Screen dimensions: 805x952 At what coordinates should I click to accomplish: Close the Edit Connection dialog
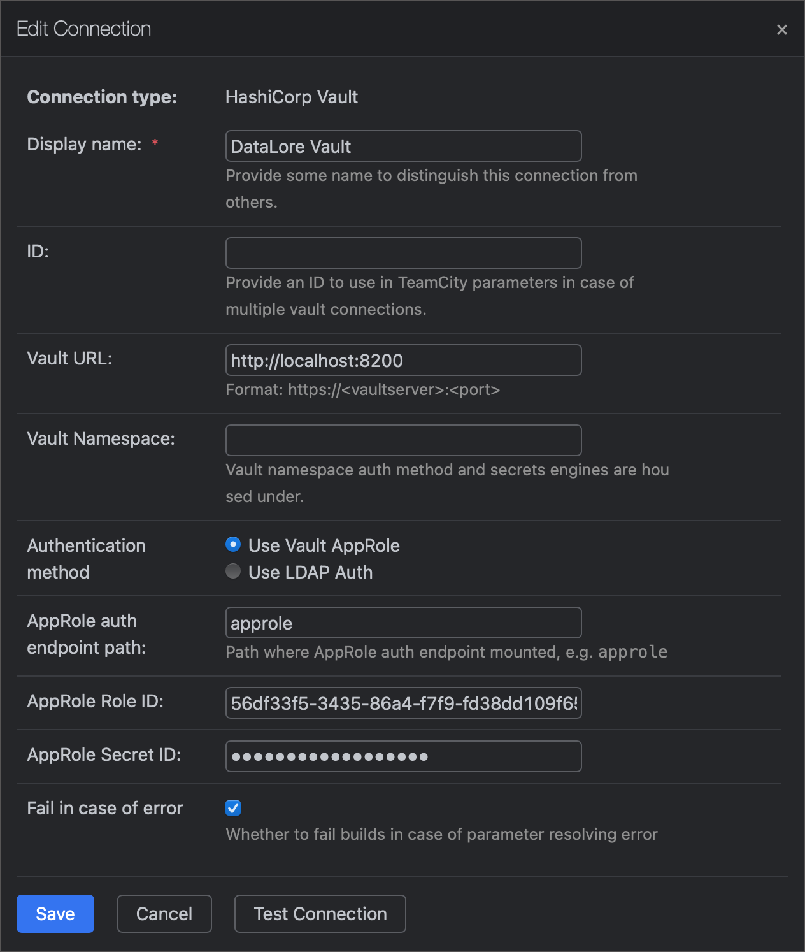click(x=782, y=30)
